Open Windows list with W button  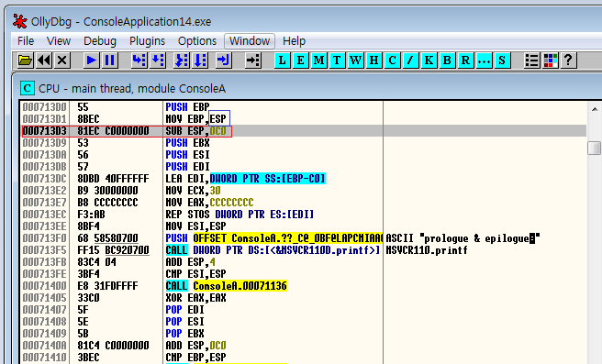tap(355, 61)
